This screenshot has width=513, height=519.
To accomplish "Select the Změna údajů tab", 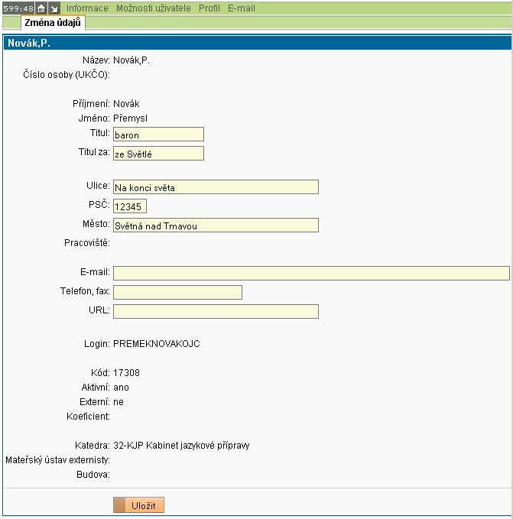I will [52, 23].
